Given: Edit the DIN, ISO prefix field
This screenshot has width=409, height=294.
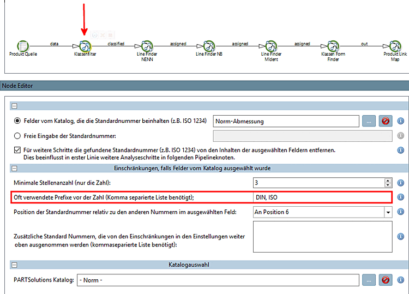Looking at the screenshot, I should 322,197.
